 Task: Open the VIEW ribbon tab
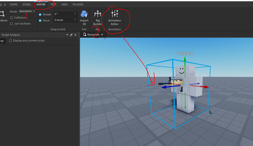pyautogui.click(x=65, y=4)
